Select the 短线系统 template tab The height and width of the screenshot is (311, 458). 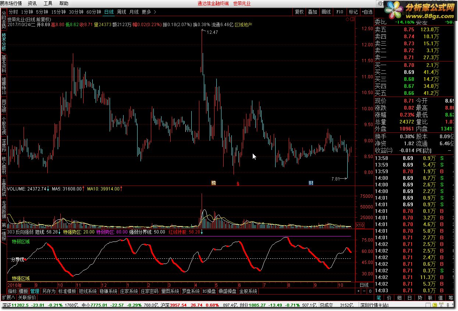pyautogui.click(x=88, y=291)
